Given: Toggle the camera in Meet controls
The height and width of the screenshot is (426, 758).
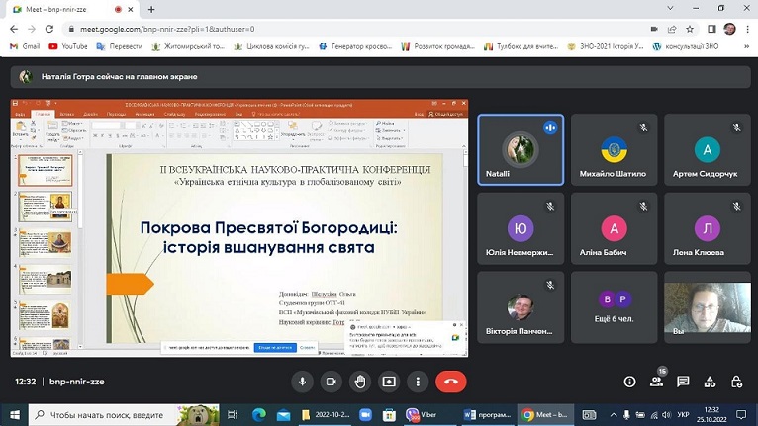Looking at the screenshot, I should [332, 382].
